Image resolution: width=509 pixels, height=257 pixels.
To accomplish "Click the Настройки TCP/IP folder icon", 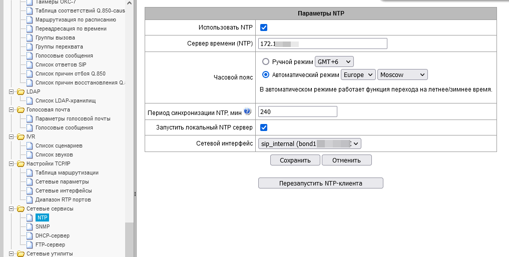I will (21, 163).
